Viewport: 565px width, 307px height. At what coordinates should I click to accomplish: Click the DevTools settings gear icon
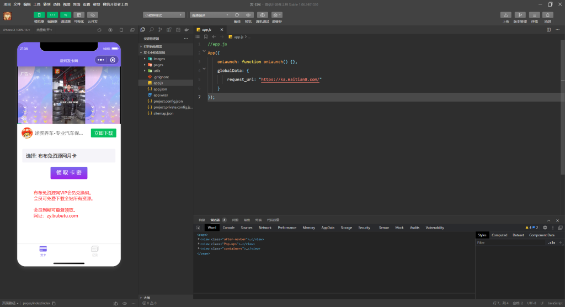(x=545, y=227)
